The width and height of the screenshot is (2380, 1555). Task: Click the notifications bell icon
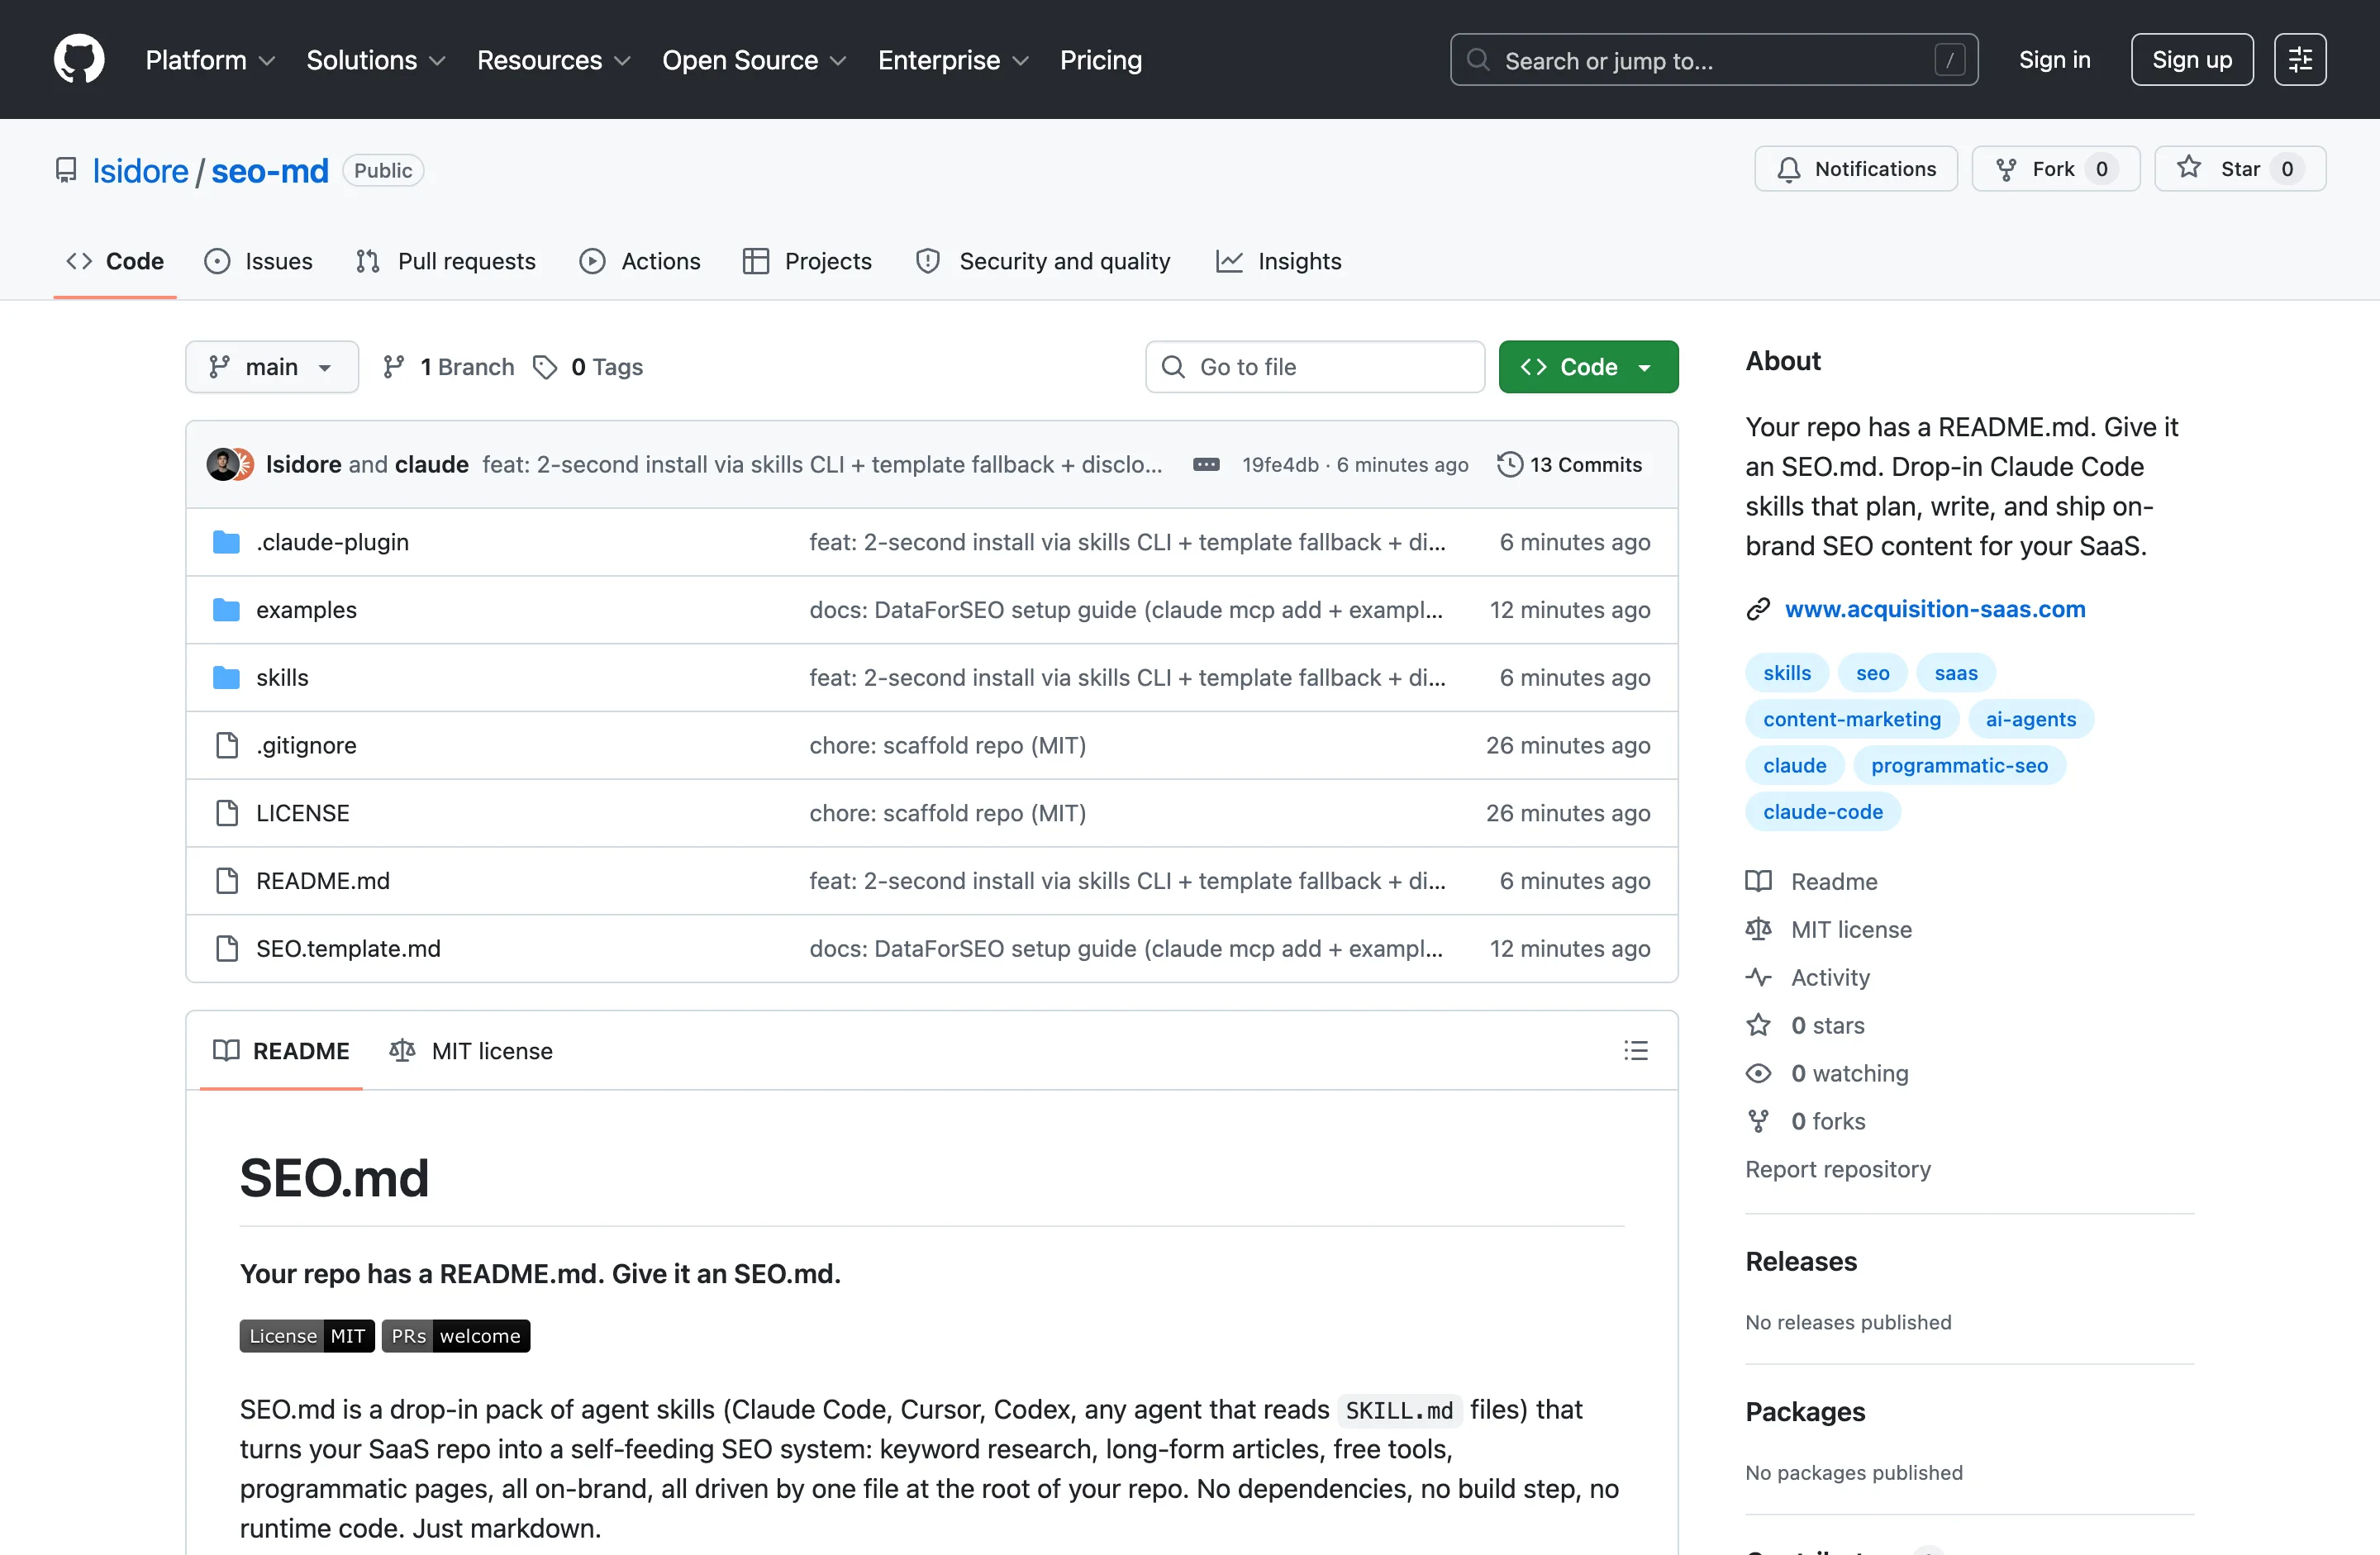1788,169
